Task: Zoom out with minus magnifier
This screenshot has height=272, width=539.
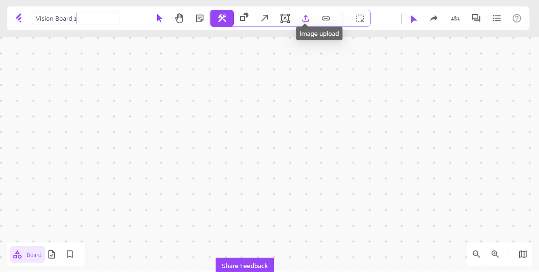Action: pyautogui.click(x=476, y=254)
